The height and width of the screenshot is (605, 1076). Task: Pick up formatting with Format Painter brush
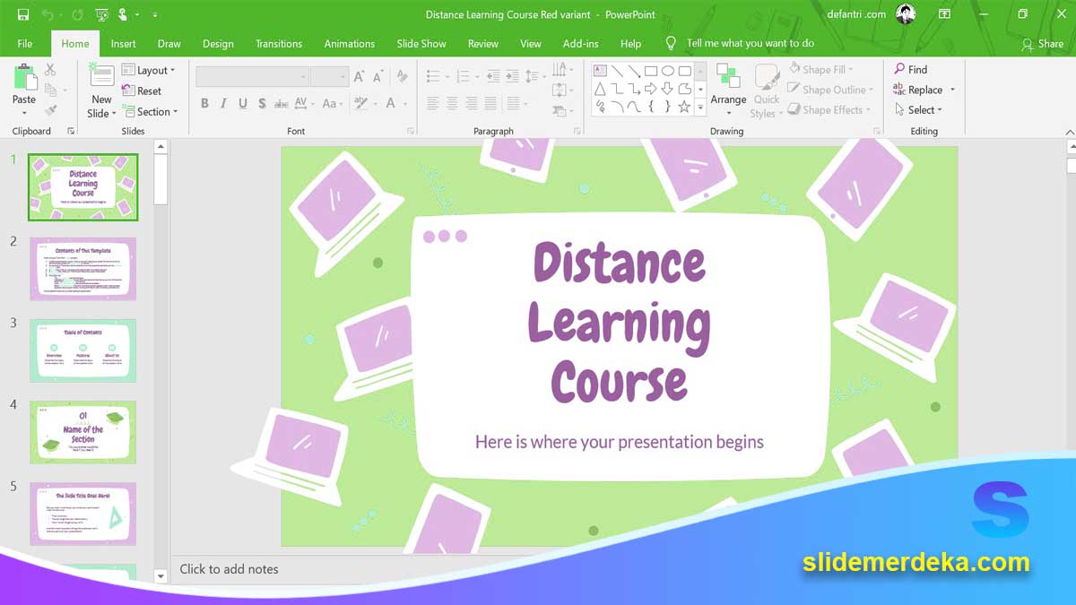[50, 110]
